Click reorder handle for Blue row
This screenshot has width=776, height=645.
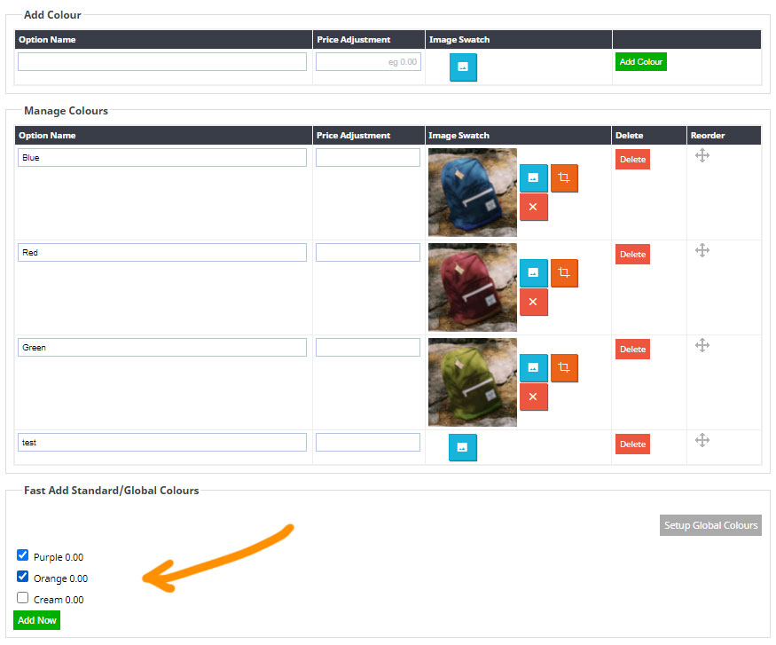tap(702, 155)
